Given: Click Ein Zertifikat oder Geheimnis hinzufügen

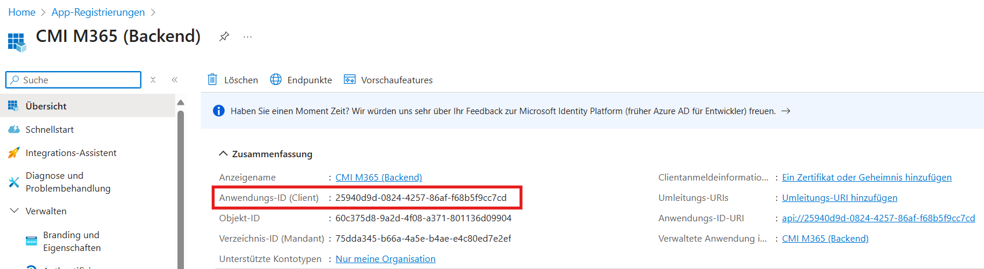Looking at the screenshot, I should (867, 177).
